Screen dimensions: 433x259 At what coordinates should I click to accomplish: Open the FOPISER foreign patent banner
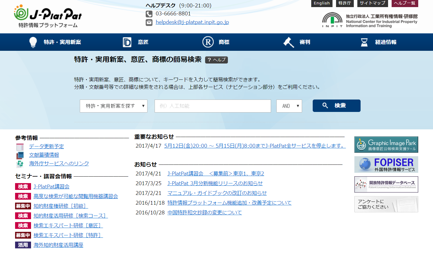coord(386,164)
